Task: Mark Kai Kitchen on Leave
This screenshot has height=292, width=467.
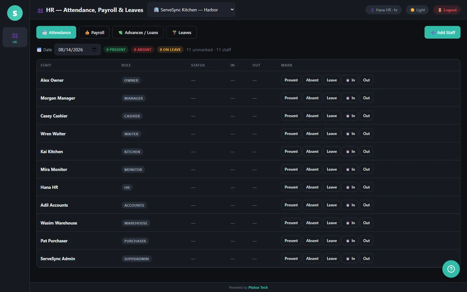Action: click(x=332, y=152)
